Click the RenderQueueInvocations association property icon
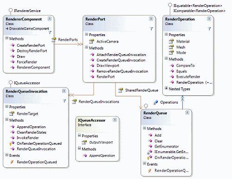 (74, 101)
